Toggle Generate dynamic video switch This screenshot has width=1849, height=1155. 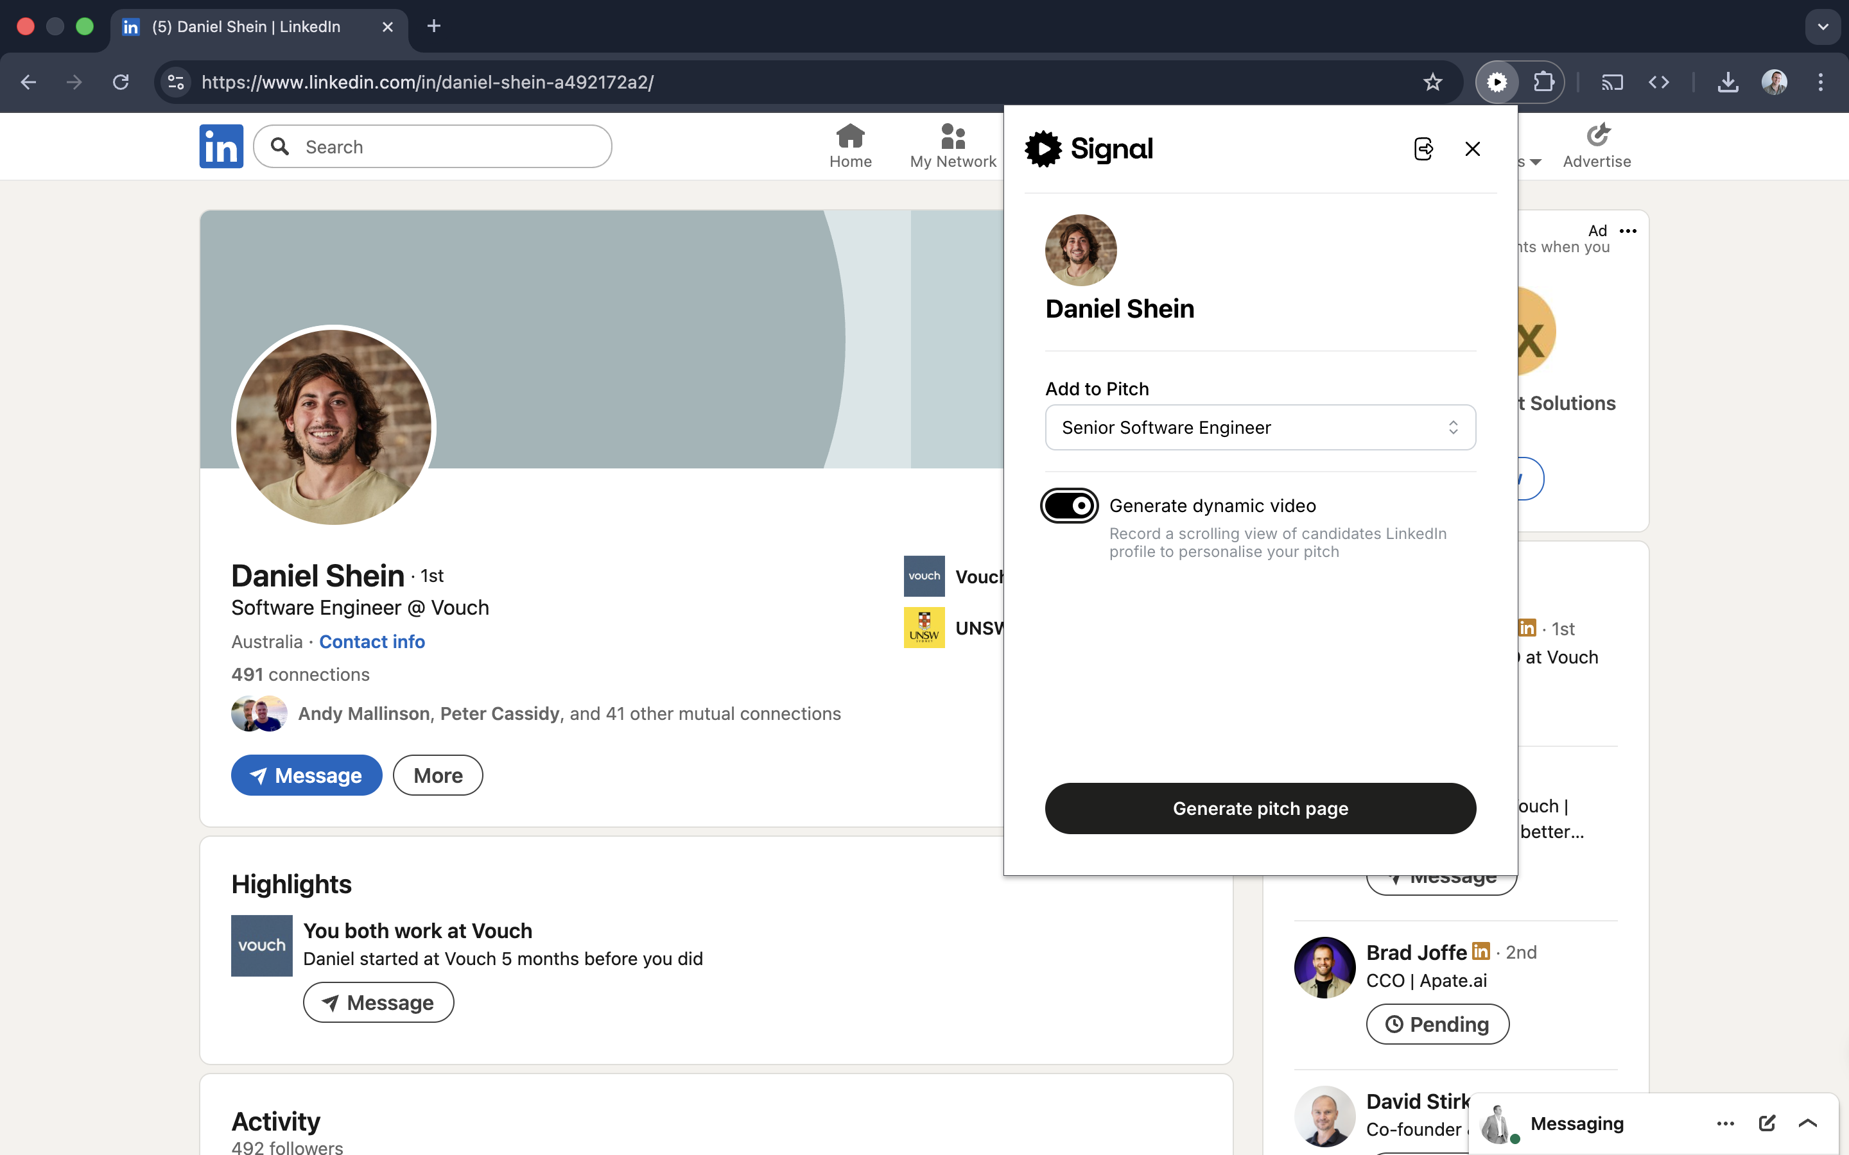point(1069,506)
